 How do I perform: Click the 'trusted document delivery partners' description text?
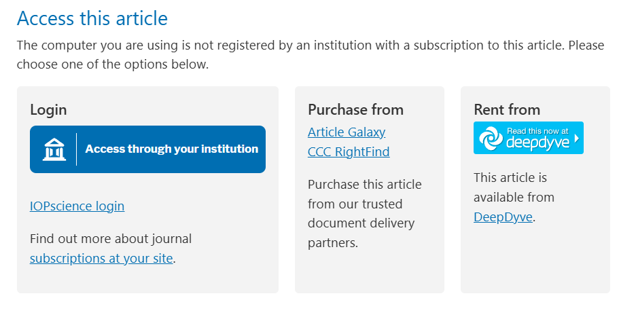point(365,214)
